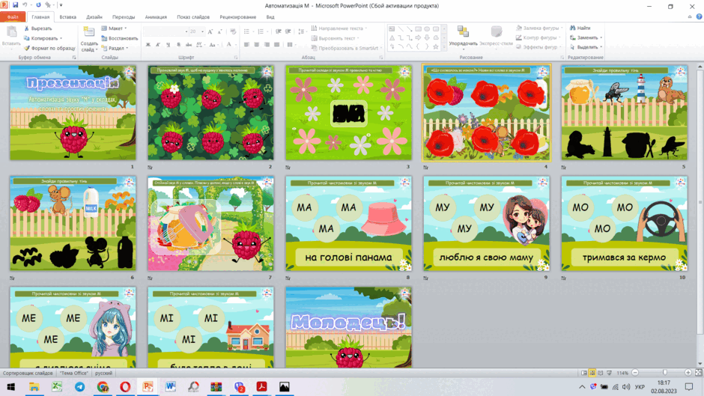The height and width of the screenshot is (396, 704).
Task: Click the zoom slider handle in status bar
Action: tap(665, 373)
